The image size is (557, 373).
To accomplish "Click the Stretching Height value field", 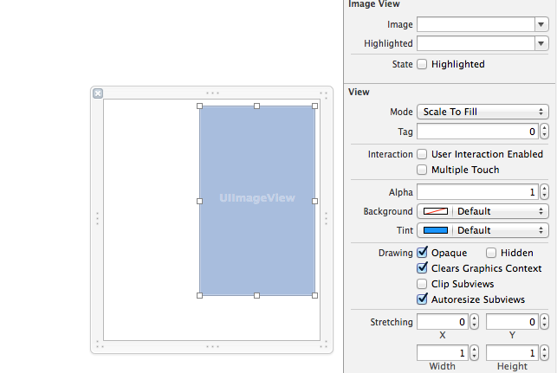I will point(512,353).
